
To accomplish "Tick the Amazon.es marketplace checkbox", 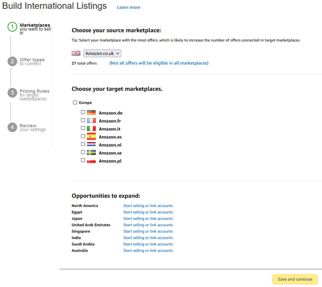I will [x=83, y=136].
